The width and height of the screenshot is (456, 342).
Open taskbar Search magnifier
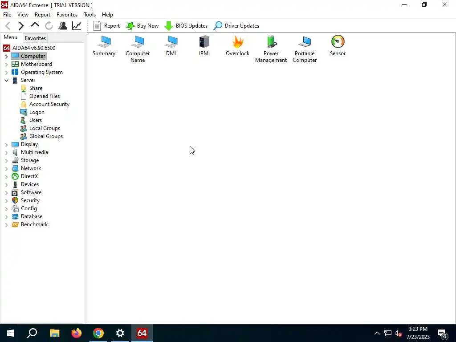click(32, 333)
